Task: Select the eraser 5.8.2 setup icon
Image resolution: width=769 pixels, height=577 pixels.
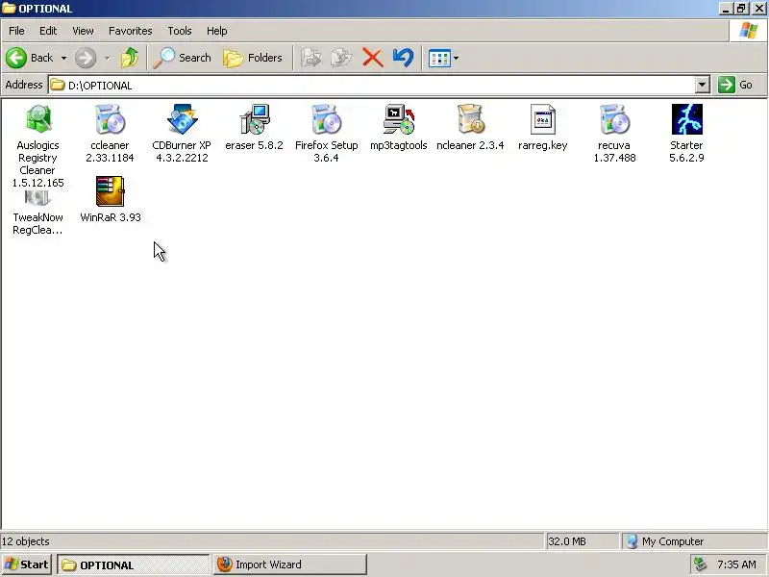Action: [x=254, y=119]
